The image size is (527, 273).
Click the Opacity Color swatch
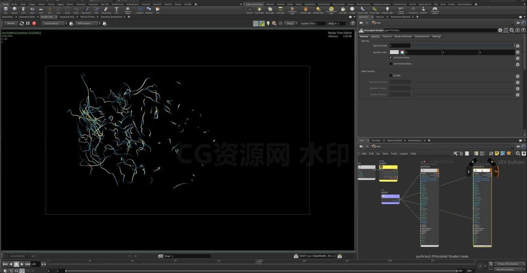coord(394,52)
